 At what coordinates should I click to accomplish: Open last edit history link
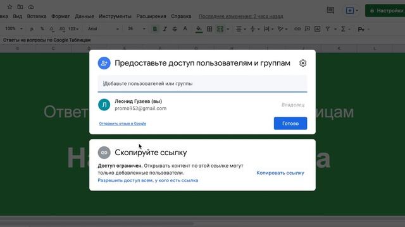tap(241, 16)
